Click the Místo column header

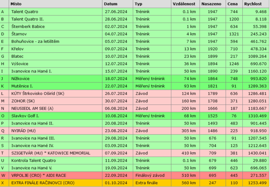(x=16, y=4)
